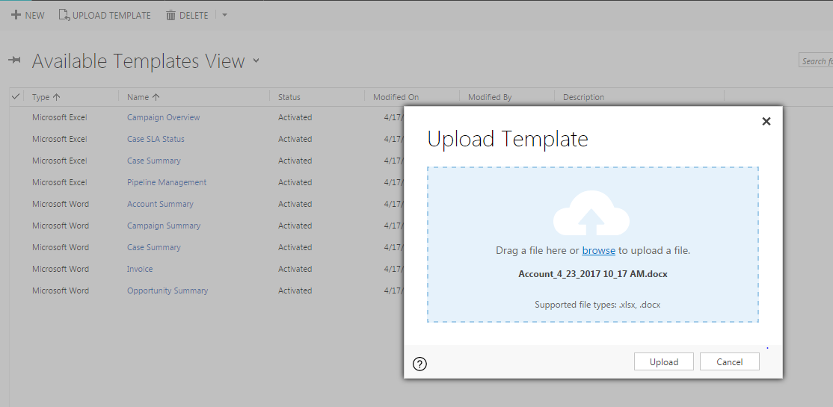833x407 pixels.
Task: Click the search box in the templates view
Action: 816,61
